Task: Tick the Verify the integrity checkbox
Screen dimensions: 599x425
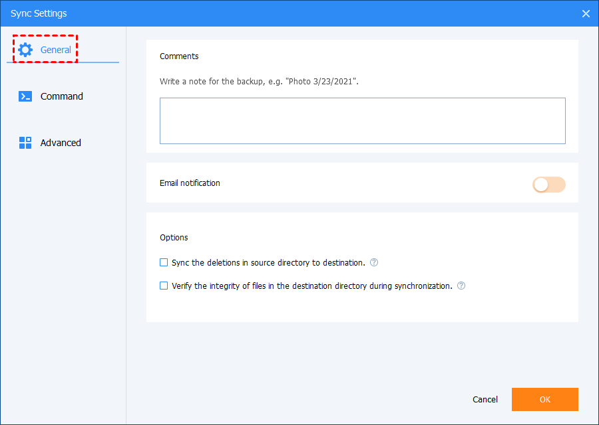Action: [x=164, y=286]
